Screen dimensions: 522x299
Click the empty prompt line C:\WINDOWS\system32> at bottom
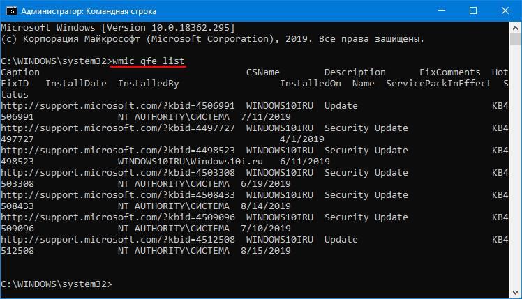point(57,284)
